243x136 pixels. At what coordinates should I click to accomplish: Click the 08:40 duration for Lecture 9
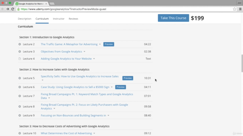click(147, 116)
